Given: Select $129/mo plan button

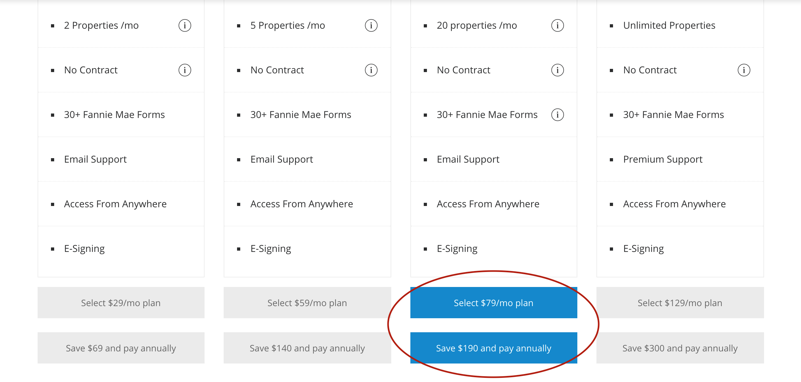Looking at the screenshot, I should [680, 303].
